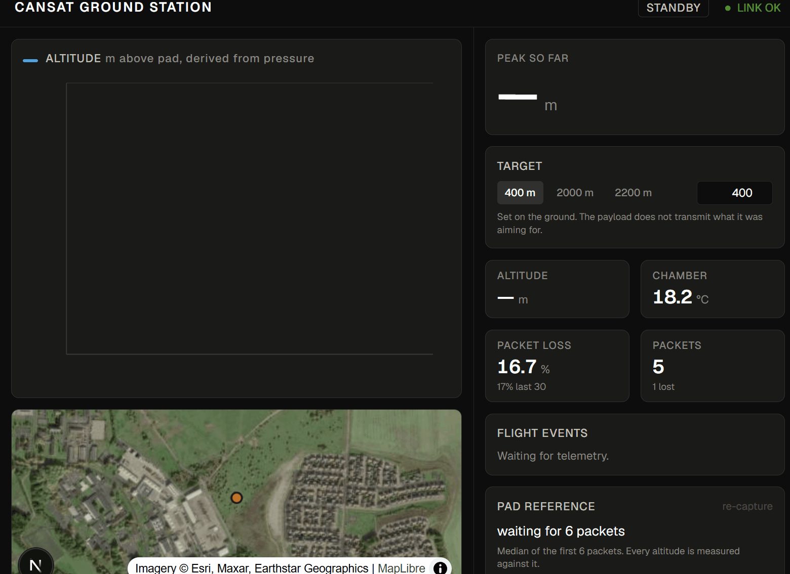
Task: Click the CANSAT GROUND STATION title
Action: pyautogui.click(x=113, y=7)
